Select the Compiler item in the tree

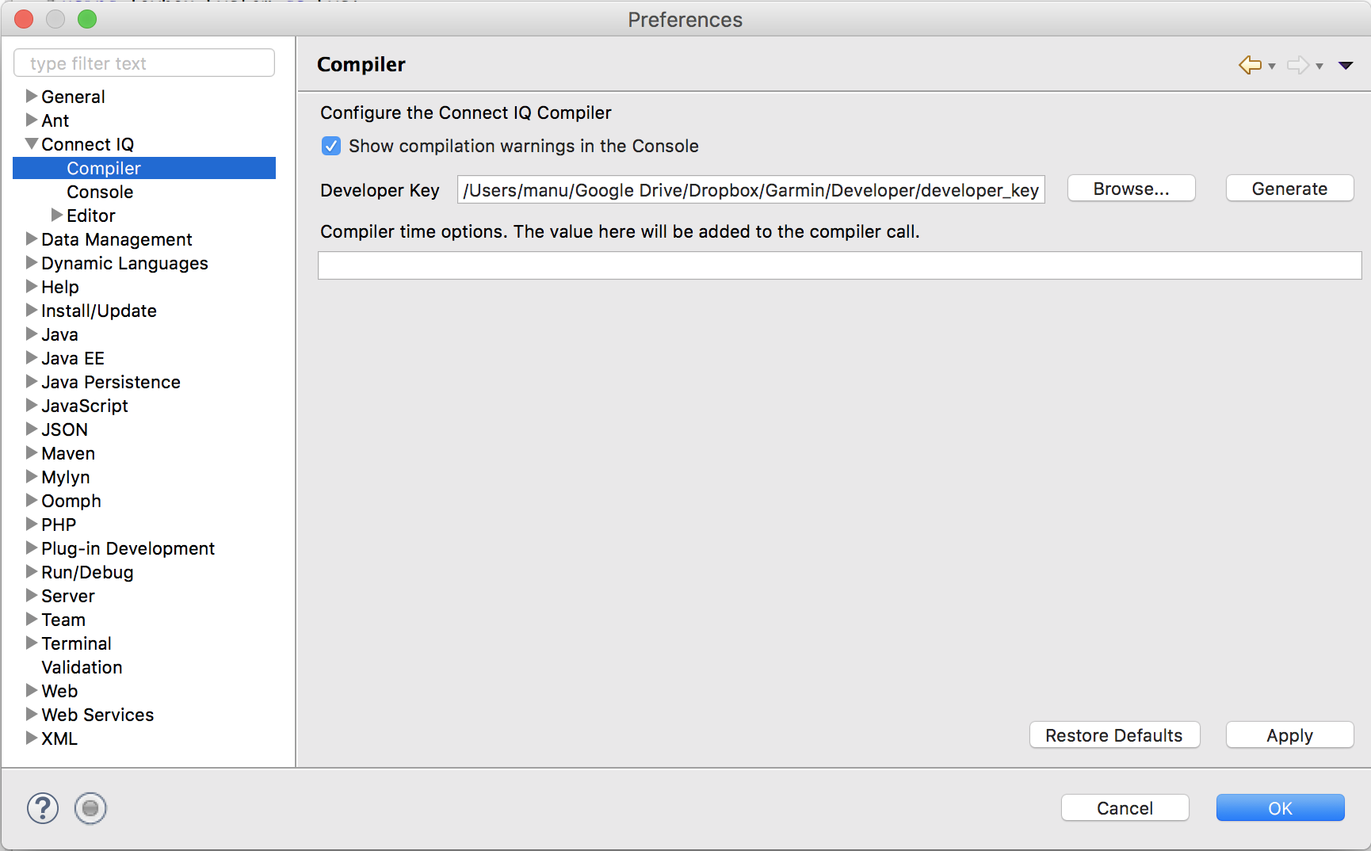104,168
